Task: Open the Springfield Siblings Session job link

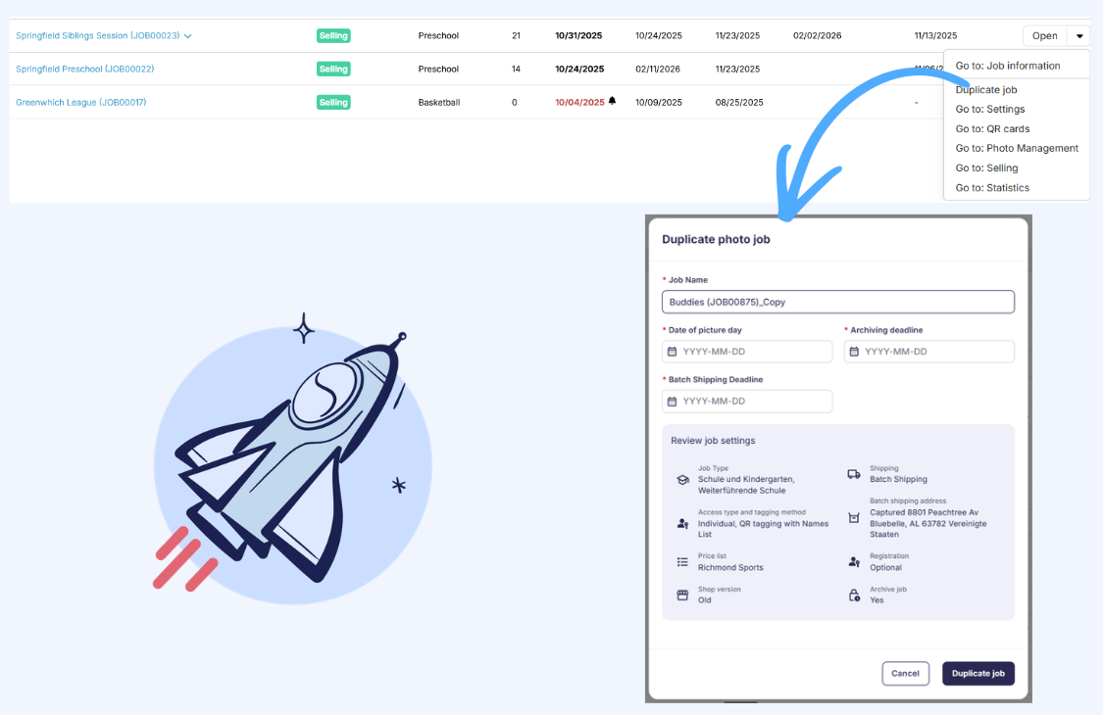Action: coord(98,36)
